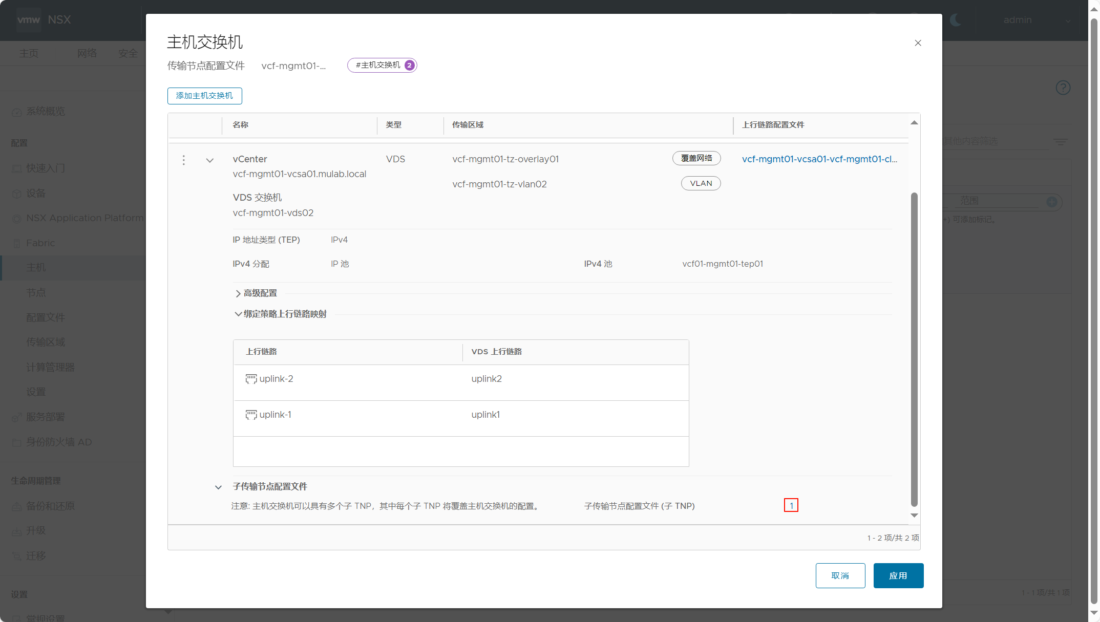Open the vcf-mgmt01-vcsa01 uplink profile link
1100x622 pixels.
pyautogui.click(x=819, y=159)
